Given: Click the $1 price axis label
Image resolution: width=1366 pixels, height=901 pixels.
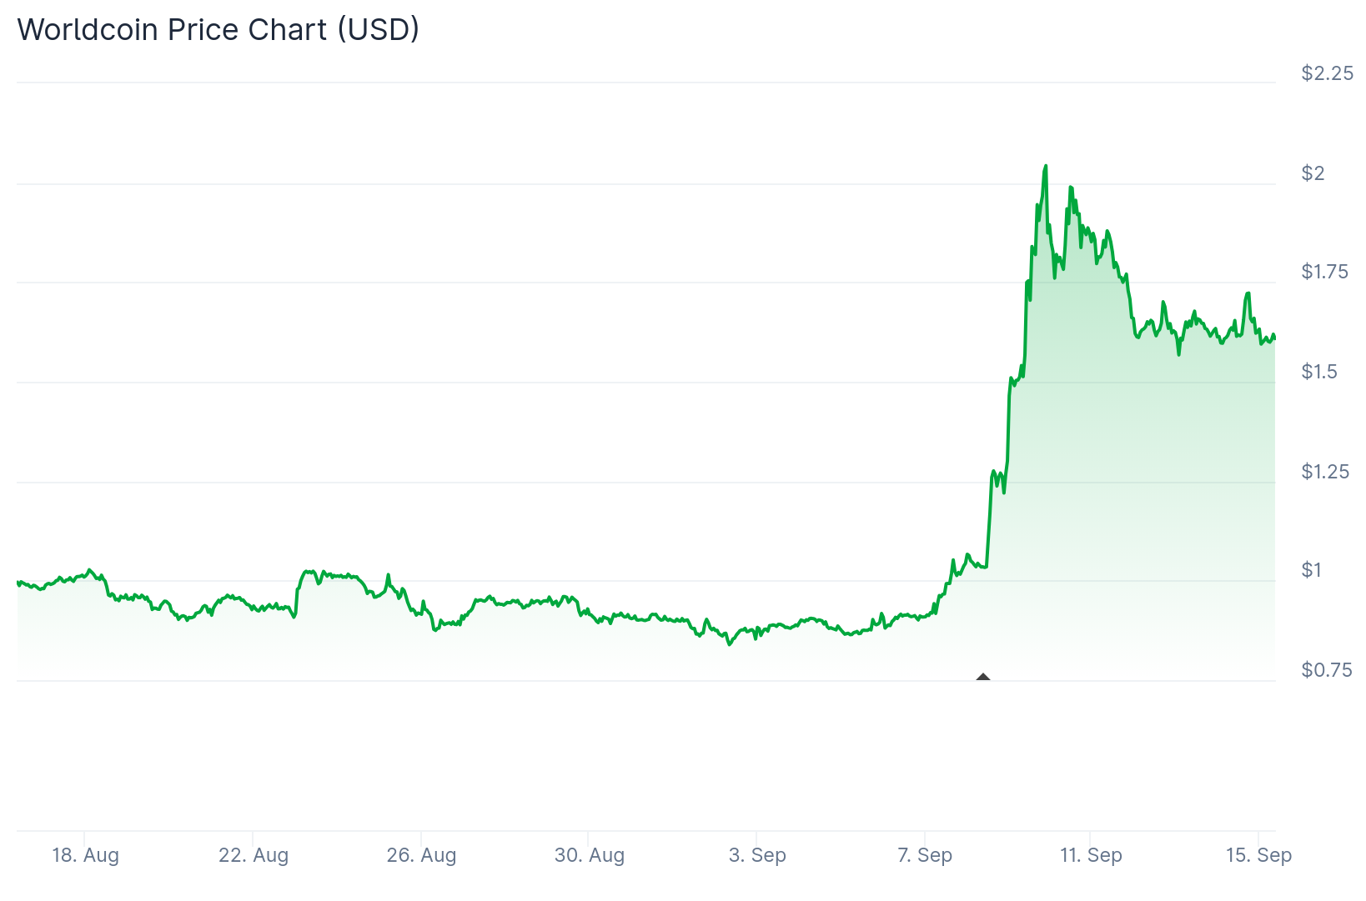Looking at the screenshot, I should click(1311, 570).
